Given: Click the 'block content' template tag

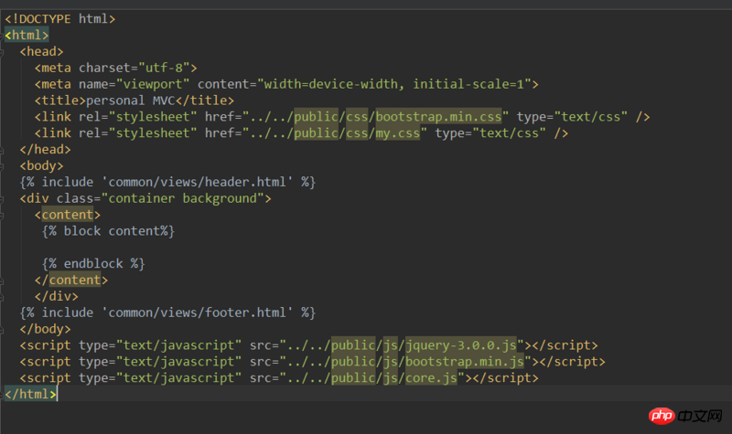Looking at the screenshot, I should [108, 232].
